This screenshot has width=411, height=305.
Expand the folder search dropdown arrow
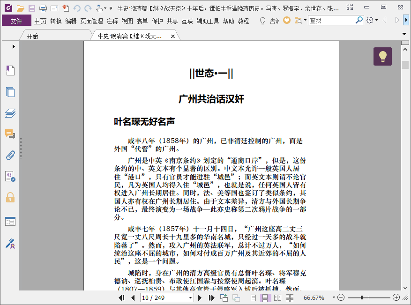click(305, 20)
